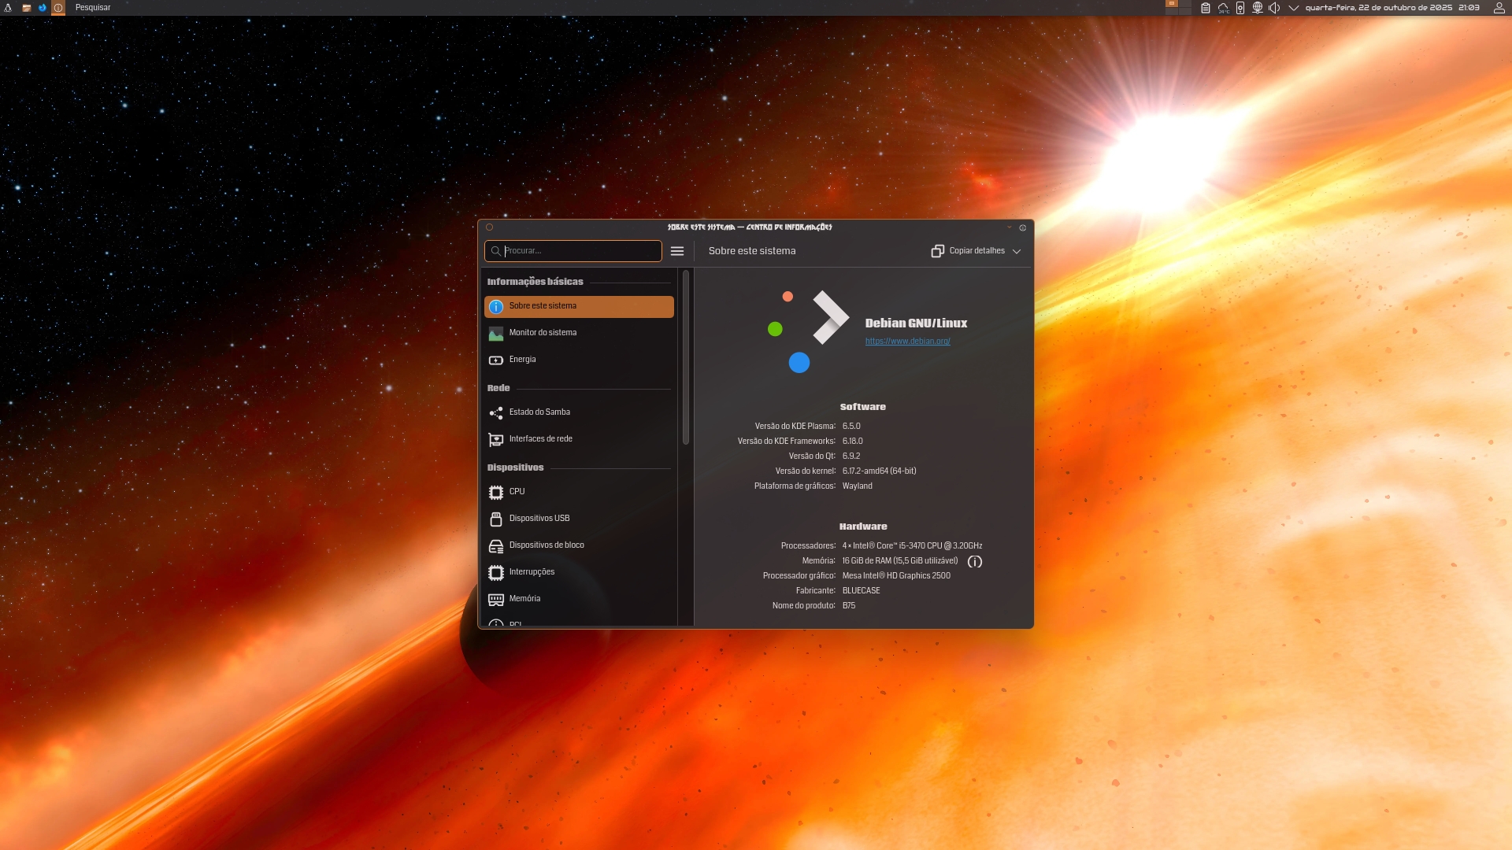The height and width of the screenshot is (850, 1512).
Task: Click the memory info icon next to RAM
Action: tap(975, 562)
